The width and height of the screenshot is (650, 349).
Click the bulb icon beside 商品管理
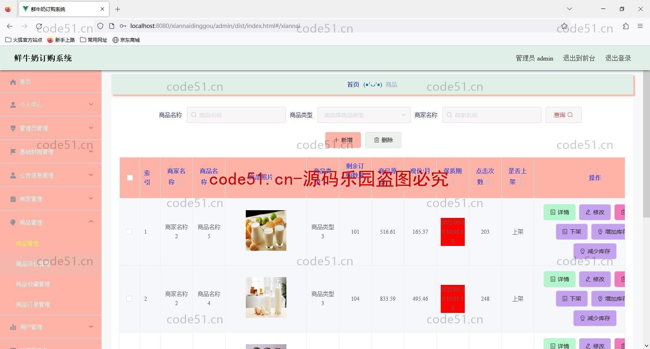(13, 222)
